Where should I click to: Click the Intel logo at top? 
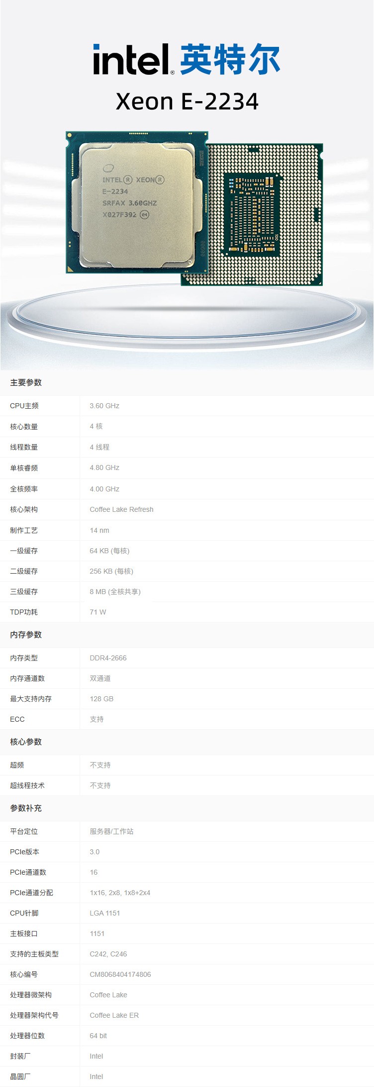(x=134, y=59)
